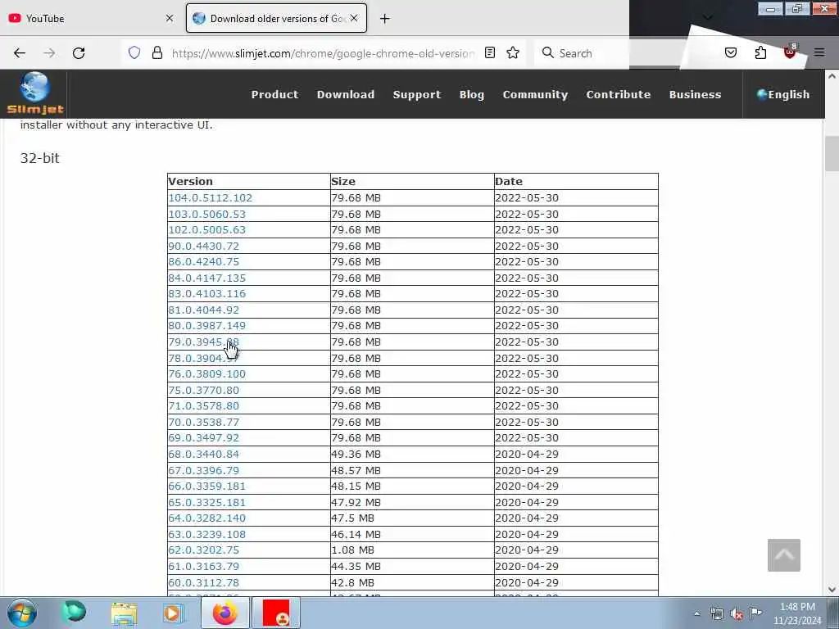Open the Contribute menu
Image resolution: width=839 pixels, height=629 pixels.
[x=619, y=94]
